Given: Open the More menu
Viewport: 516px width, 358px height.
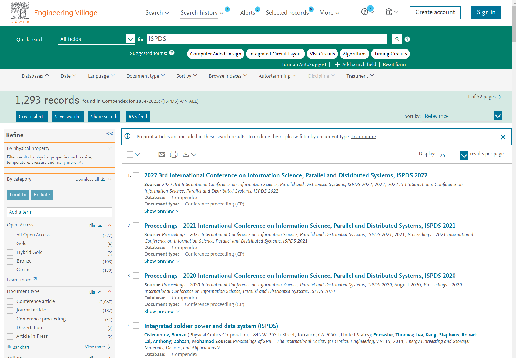Looking at the screenshot, I should click(329, 12).
